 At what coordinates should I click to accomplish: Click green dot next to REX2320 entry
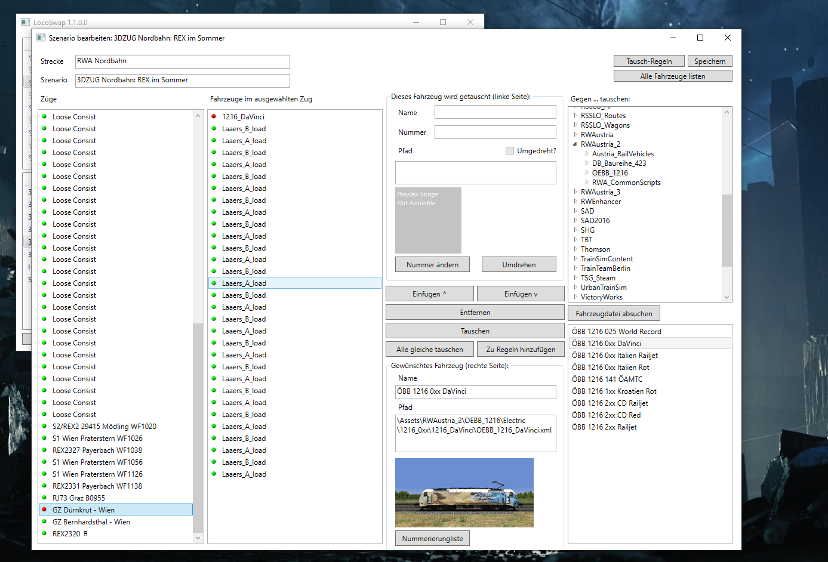[x=44, y=533]
